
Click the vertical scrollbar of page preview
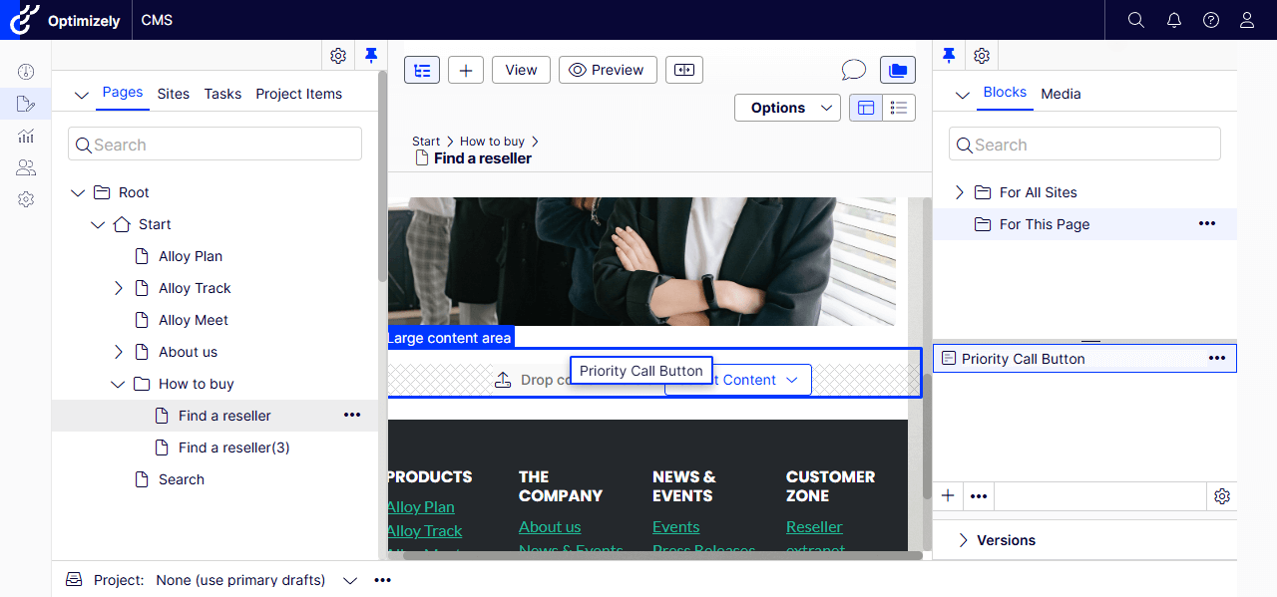tap(928, 379)
